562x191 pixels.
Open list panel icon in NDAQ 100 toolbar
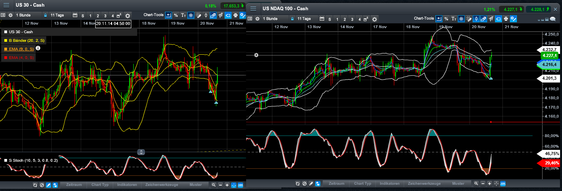coord(250,18)
